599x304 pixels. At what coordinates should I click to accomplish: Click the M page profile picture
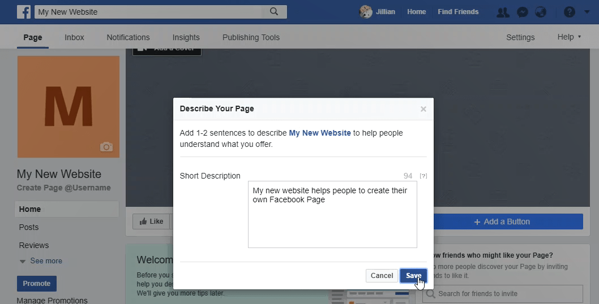tap(69, 107)
